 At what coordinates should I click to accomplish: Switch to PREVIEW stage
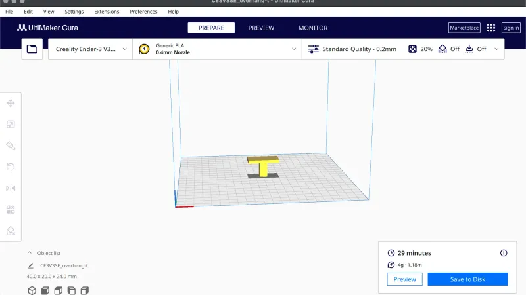[x=261, y=28]
